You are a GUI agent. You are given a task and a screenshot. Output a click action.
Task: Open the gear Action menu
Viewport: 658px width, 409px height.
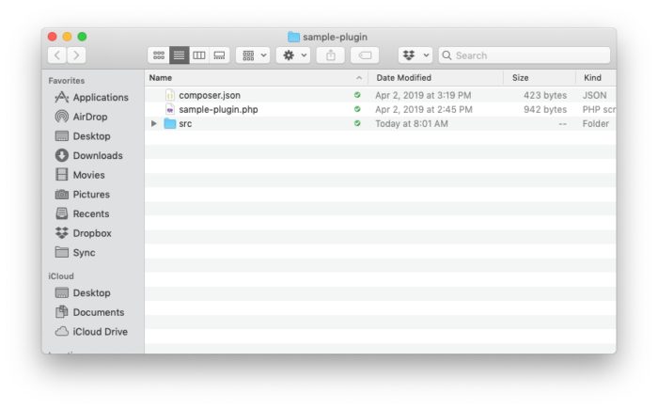click(x=293, y=55)
